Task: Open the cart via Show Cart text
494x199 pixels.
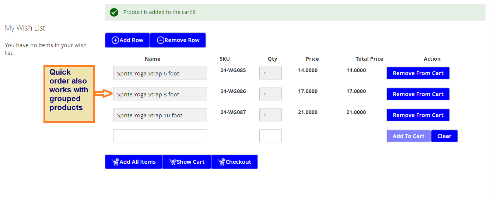Action: point(190,162)
